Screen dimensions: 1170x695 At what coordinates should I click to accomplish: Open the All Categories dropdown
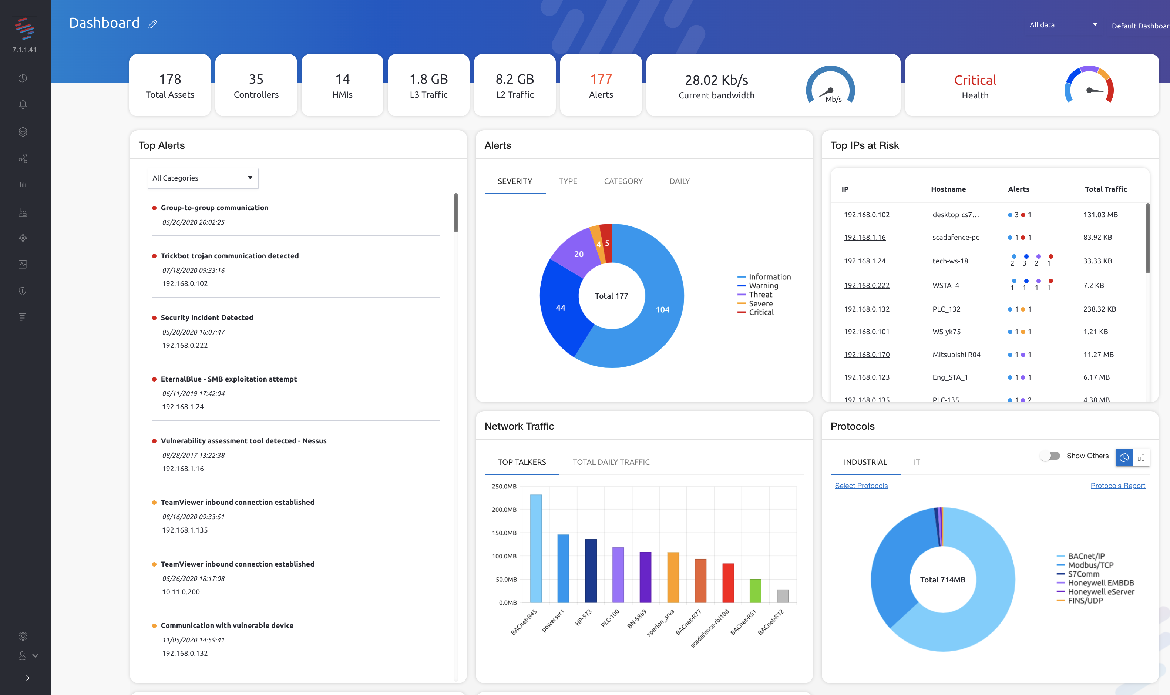[x=203, y=178]
